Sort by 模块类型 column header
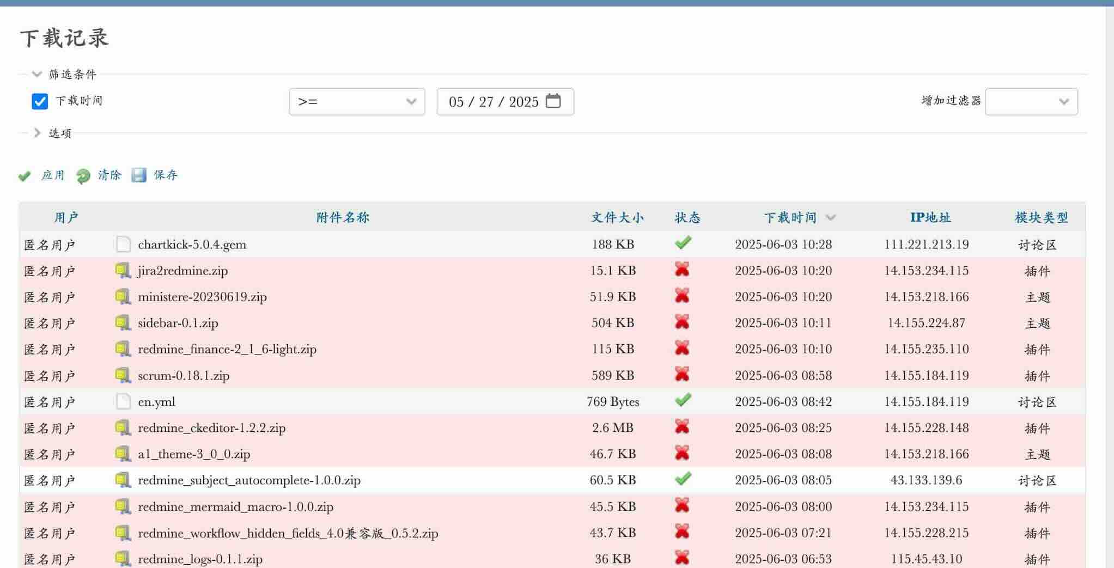The image size is (1114, 568). (1042, 218)
